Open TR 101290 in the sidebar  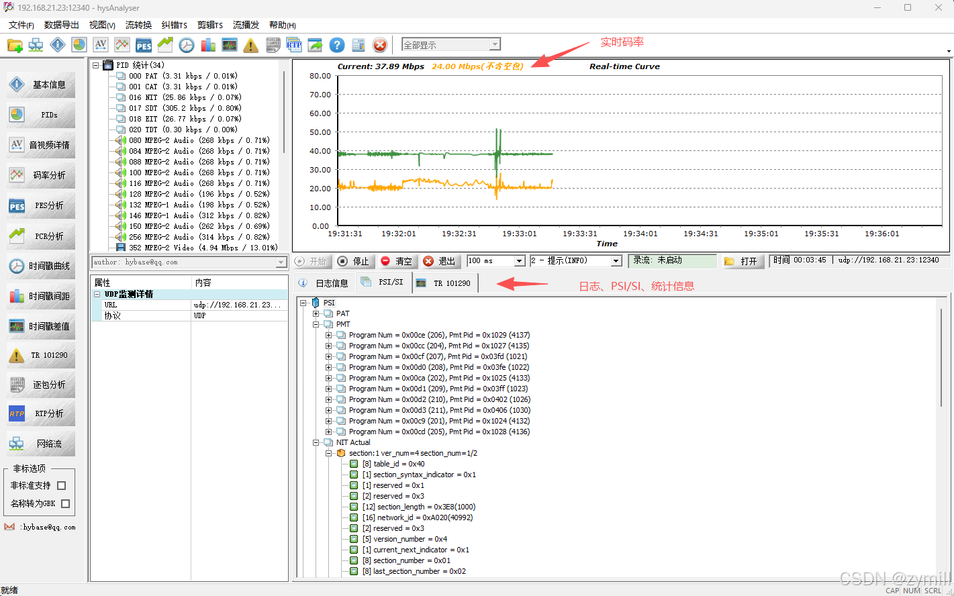(41, 355)
